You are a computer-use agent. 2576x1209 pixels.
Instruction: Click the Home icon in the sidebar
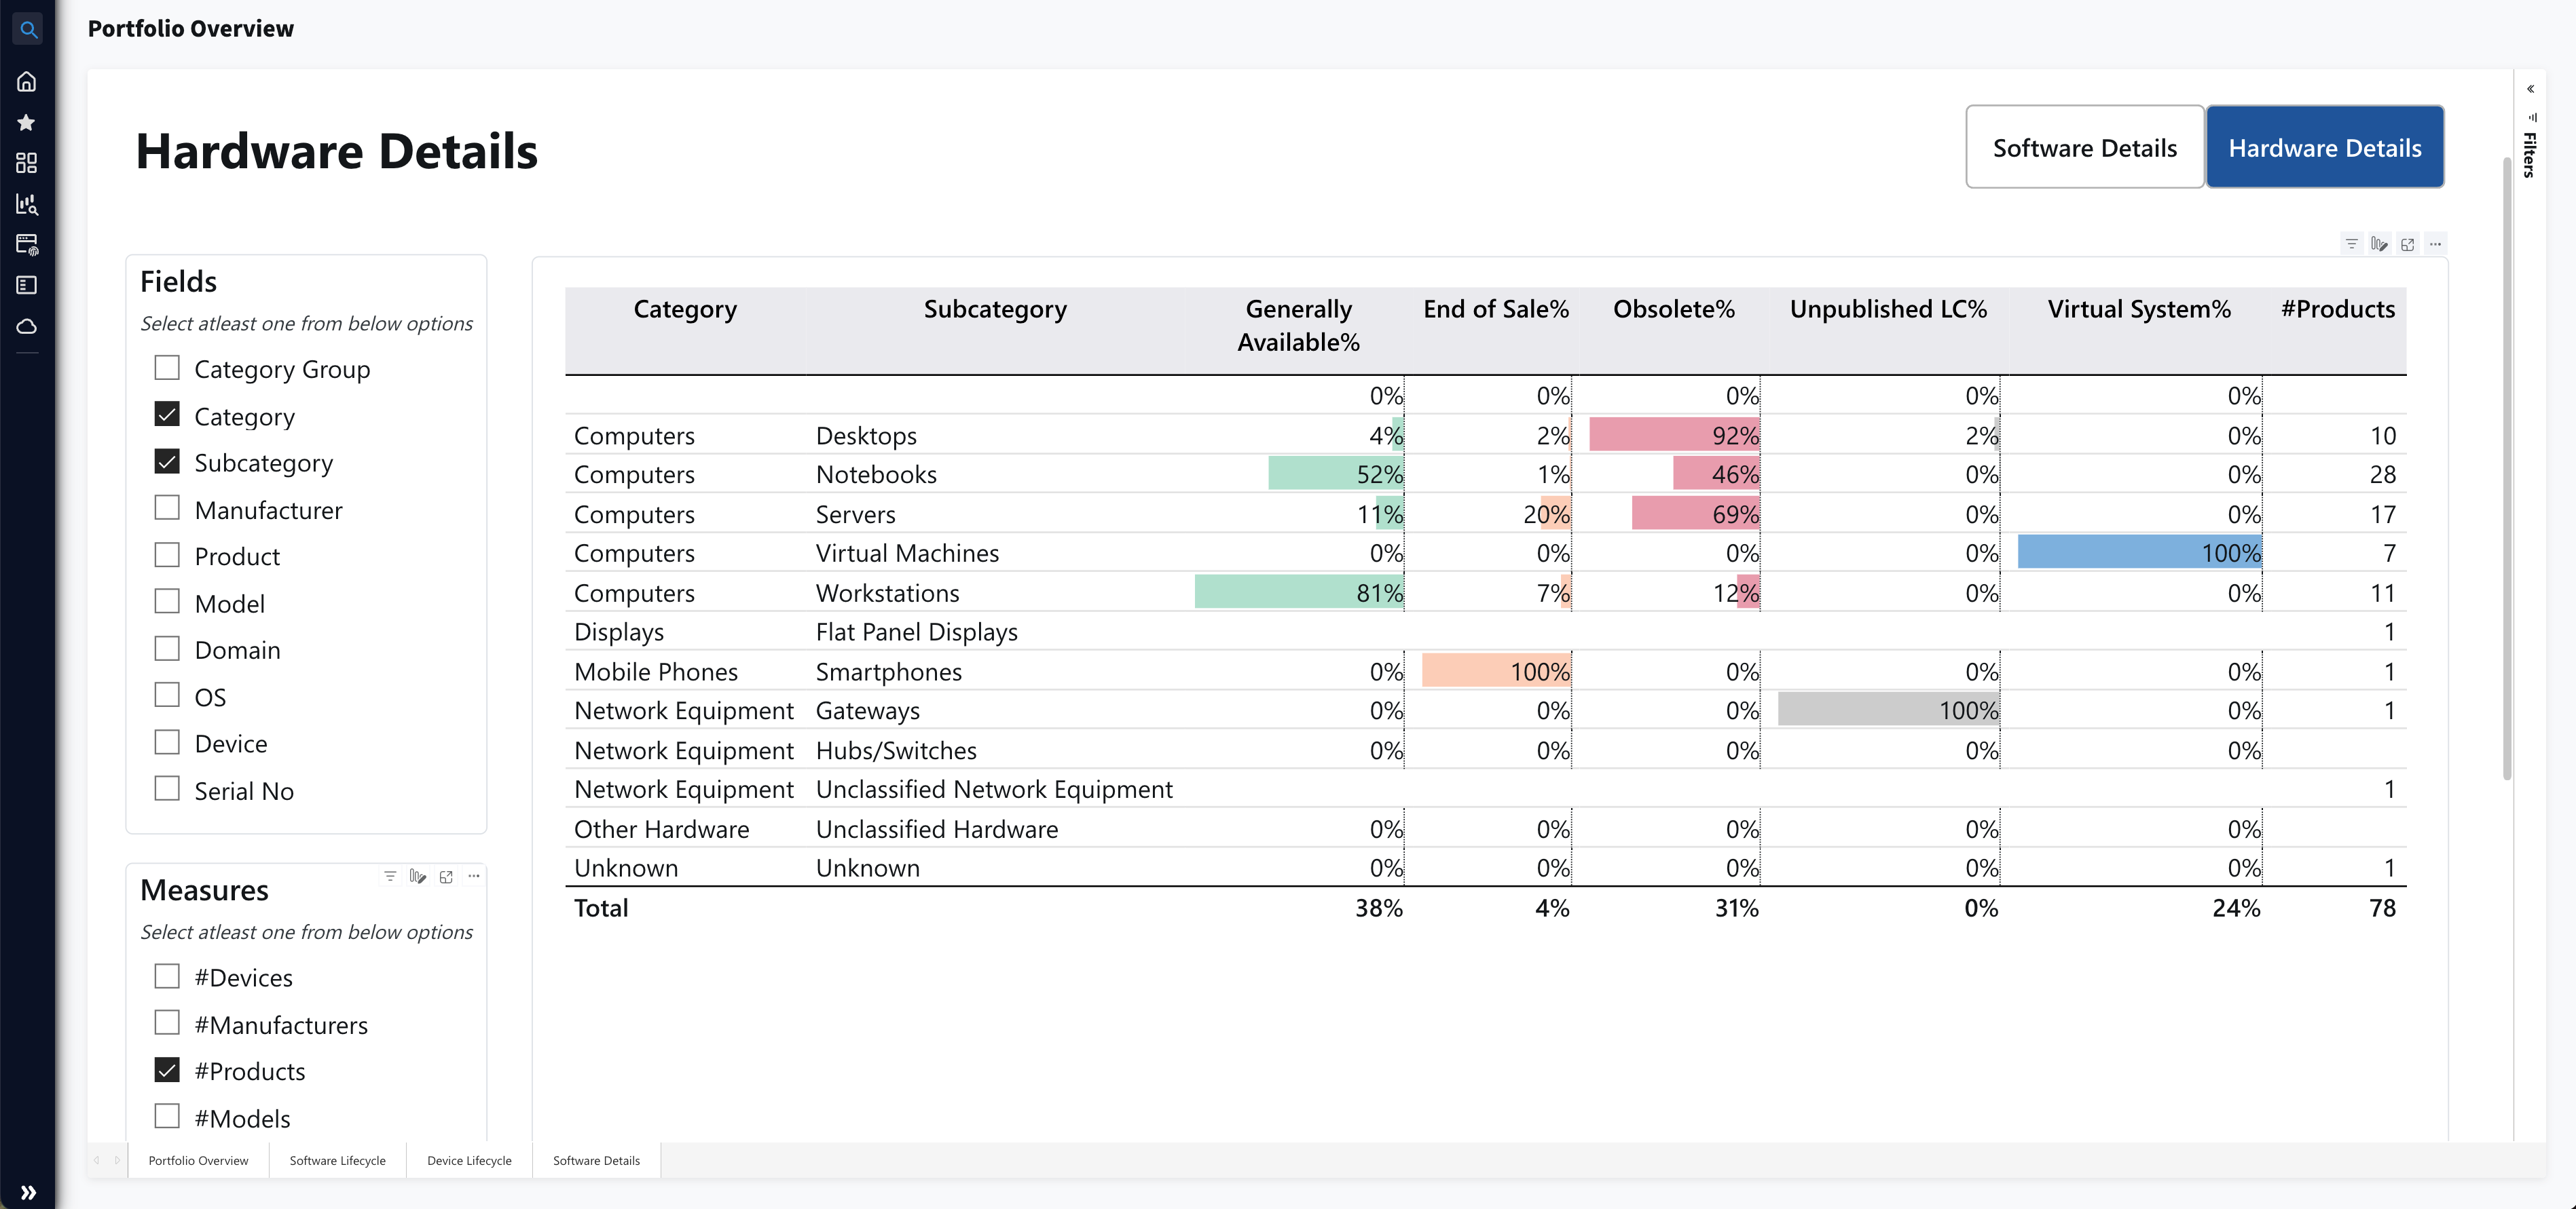tap(27, 81)
